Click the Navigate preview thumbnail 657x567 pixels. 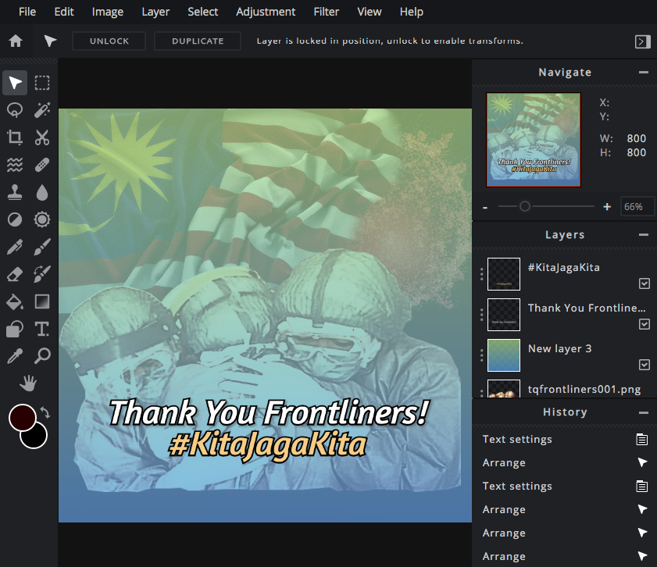(x=534, y=140)
